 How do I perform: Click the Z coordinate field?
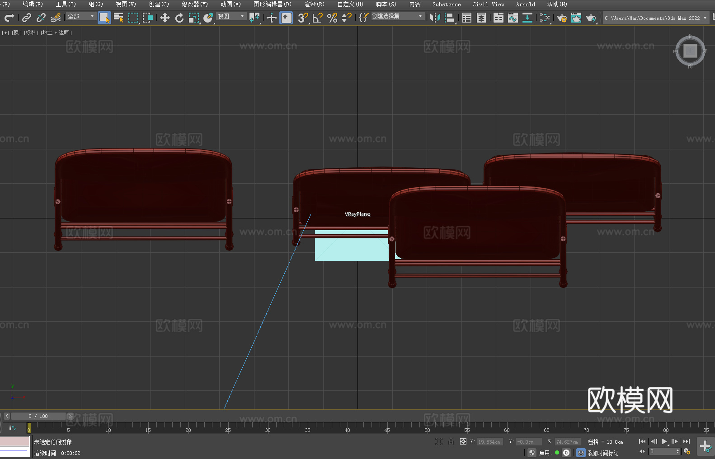pyautogui.click(x=568, y=442)
